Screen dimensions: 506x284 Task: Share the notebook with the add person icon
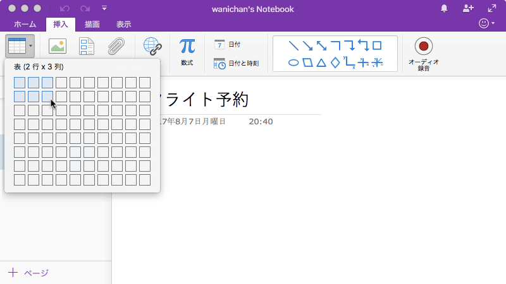(x=468, y=8)
